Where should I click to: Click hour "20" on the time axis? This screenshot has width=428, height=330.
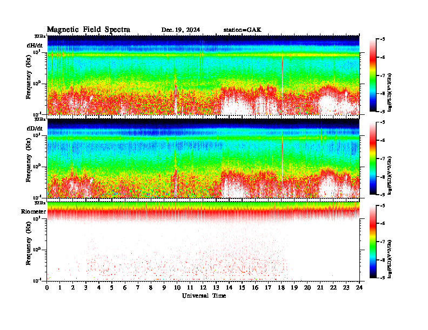point(307,288)
